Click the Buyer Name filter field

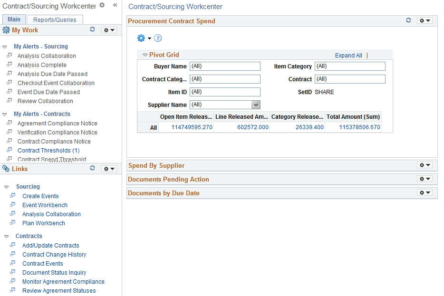tap(225, 66)
